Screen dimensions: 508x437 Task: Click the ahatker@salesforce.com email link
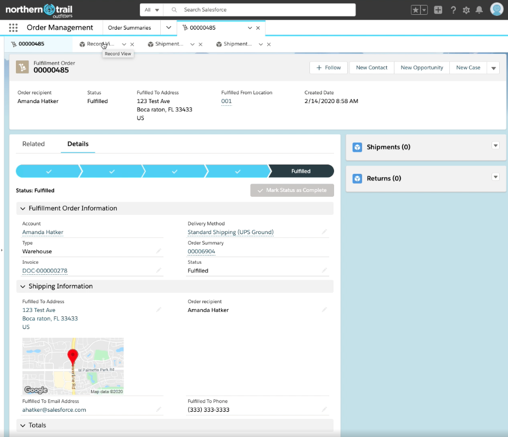(x=54, y=410)
